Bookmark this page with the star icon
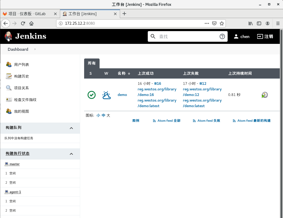The image size is (283, 218). point(222,23)
